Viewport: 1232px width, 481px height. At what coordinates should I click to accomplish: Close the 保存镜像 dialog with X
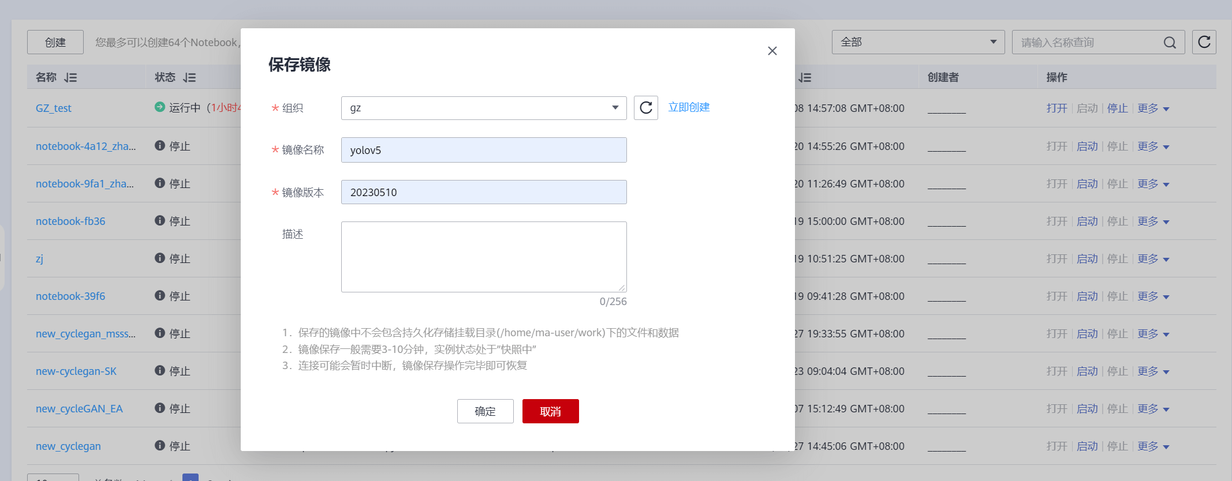point(772,51)
